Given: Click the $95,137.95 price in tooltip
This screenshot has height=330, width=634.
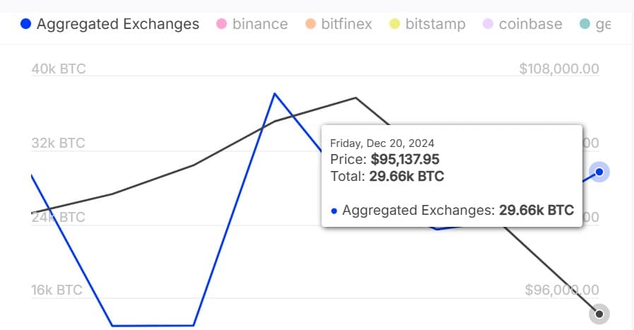Looking at the screenshot, I should pos(405,160).
